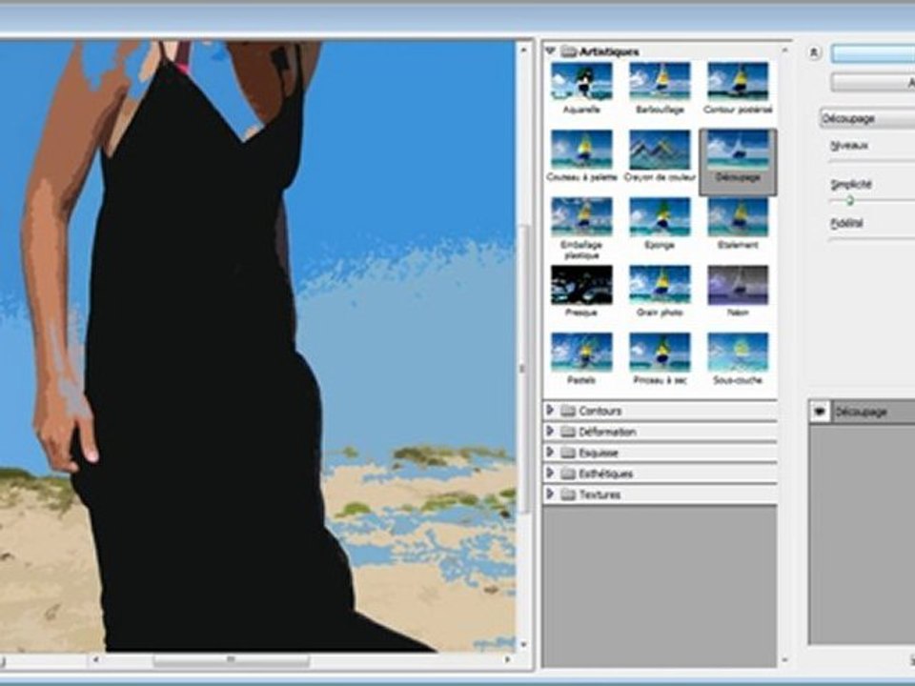The image size is (915, 686).
Task: Click the Simplicité slider handle
Action: click(850, 200)
